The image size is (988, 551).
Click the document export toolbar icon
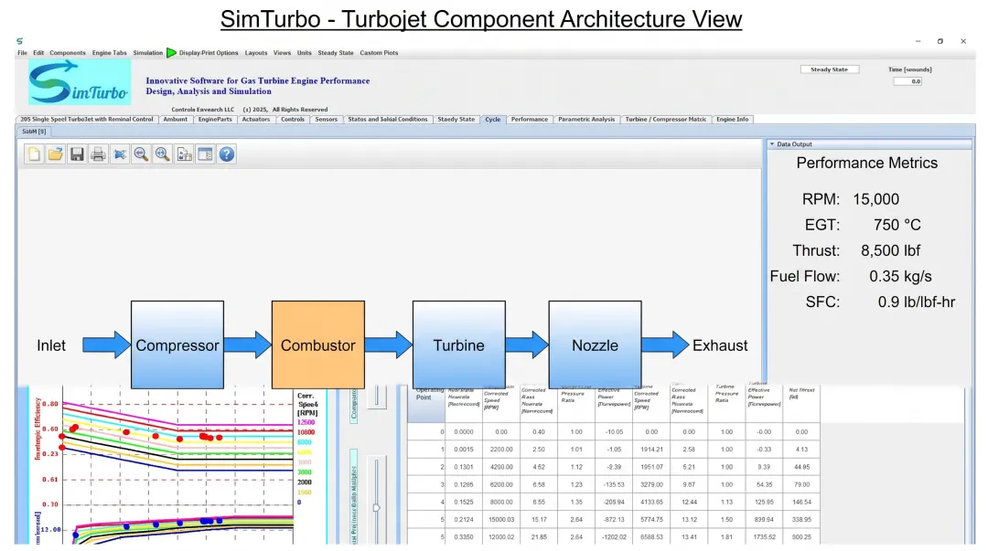point(184,154)
